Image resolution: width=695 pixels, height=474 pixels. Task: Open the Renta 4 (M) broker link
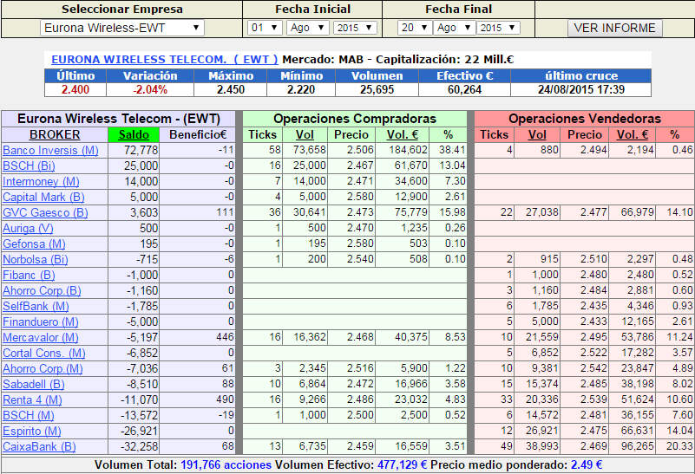point(32,399)
